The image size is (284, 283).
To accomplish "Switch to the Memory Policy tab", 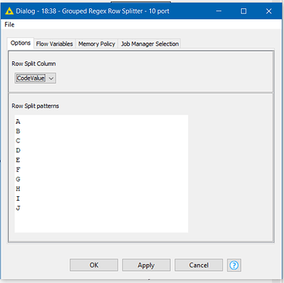I will pos(97,44).
